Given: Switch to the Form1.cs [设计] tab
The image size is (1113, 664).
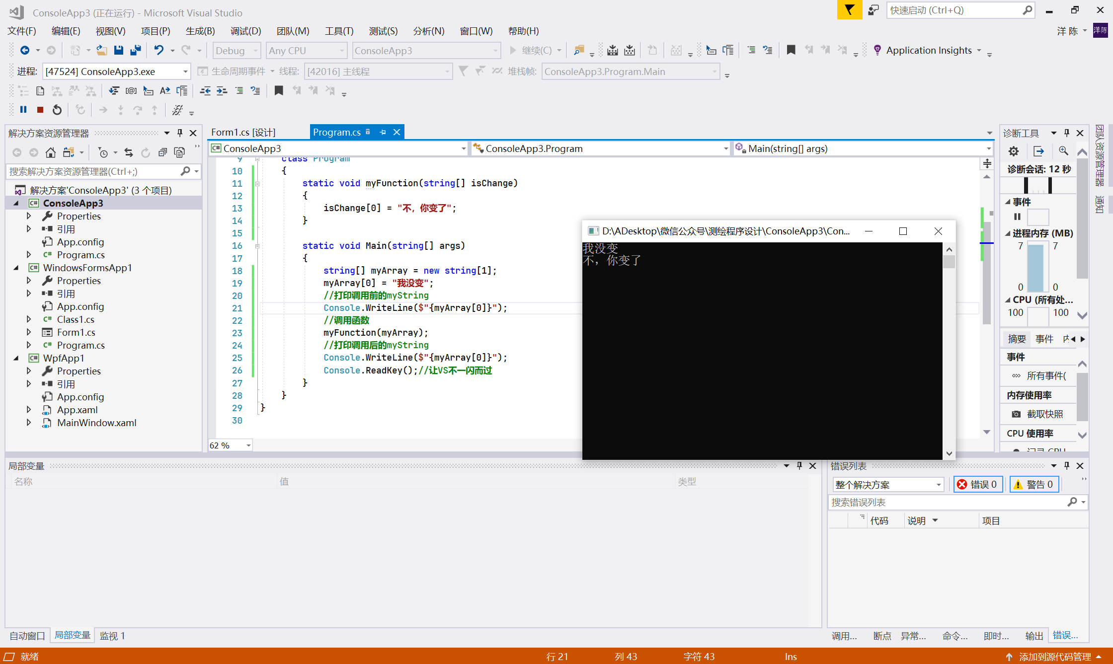Looking at the screenshot, I should tap(243, 132).
